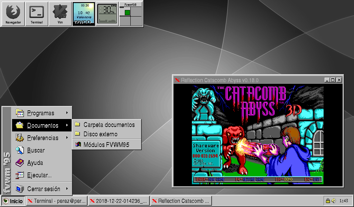Click the Disco externo folder icon

tap(78, 134)
